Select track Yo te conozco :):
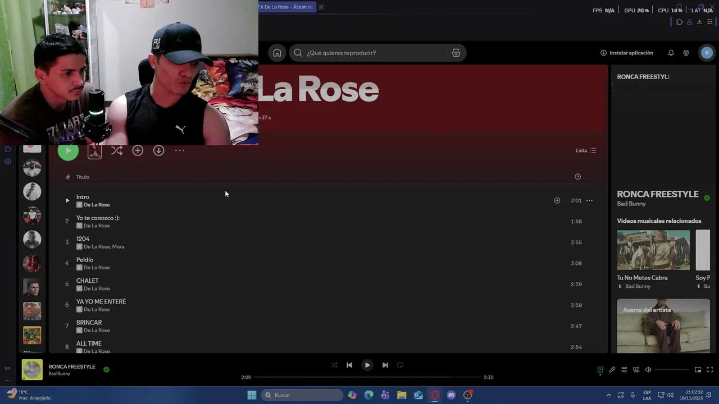 [98, 218]
